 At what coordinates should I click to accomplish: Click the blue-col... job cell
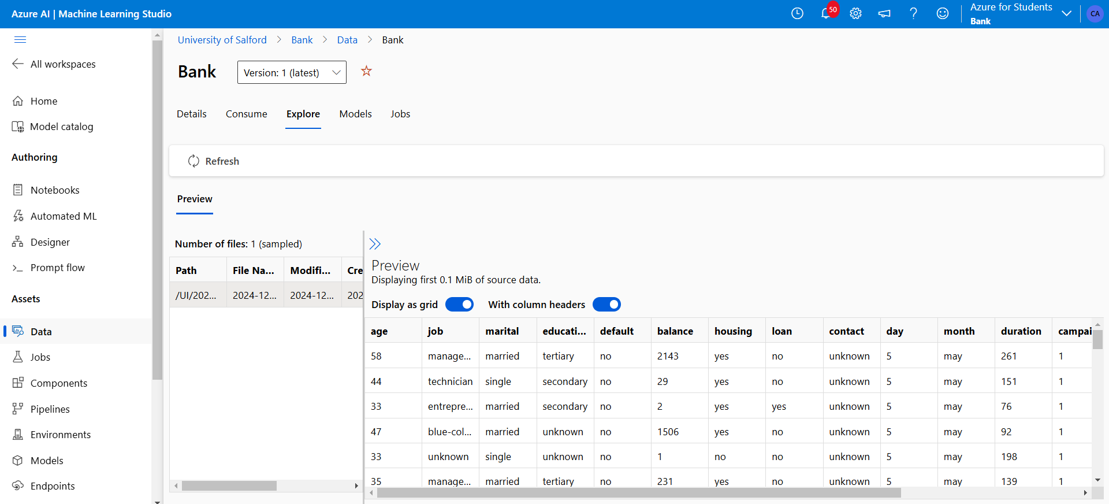pyautogui.click(x=449, y=432)
